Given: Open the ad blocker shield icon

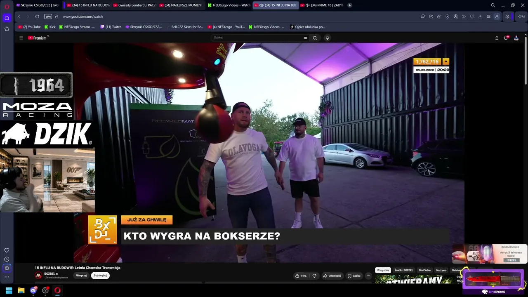Looking at the screenshot, I should 447,16.
